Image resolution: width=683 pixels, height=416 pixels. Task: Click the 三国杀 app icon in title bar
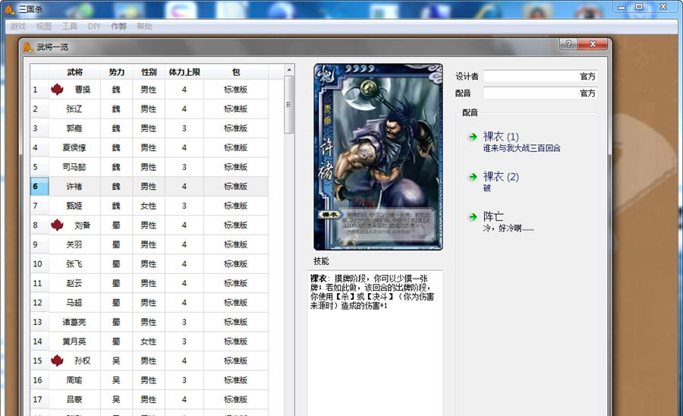pos(10,8)
